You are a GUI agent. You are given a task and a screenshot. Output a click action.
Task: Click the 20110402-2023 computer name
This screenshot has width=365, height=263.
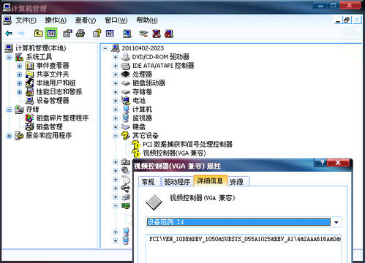(143, 48)
